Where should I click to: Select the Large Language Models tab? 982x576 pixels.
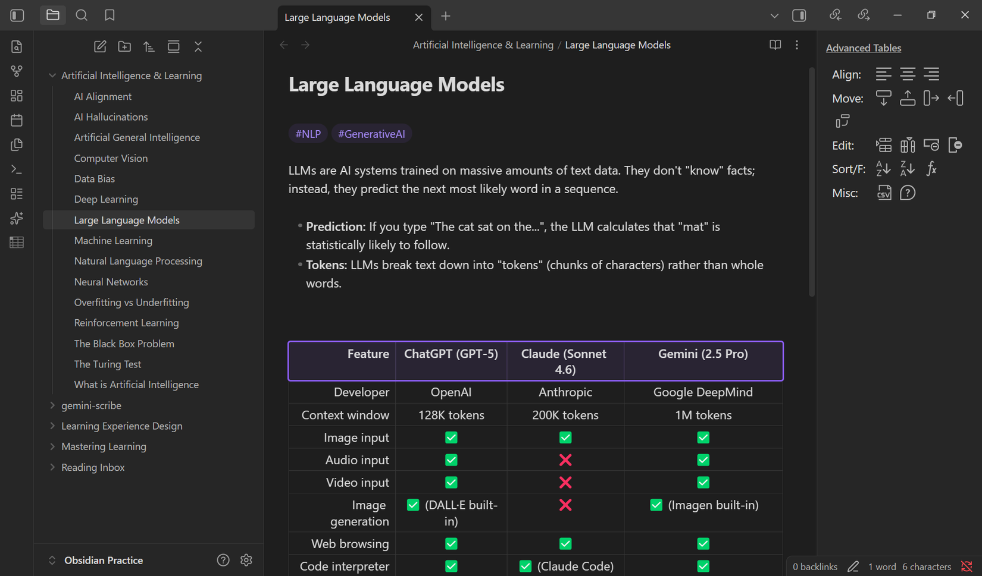[337, 17]
